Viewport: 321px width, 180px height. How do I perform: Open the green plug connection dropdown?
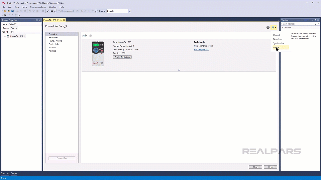pos(274,27)
